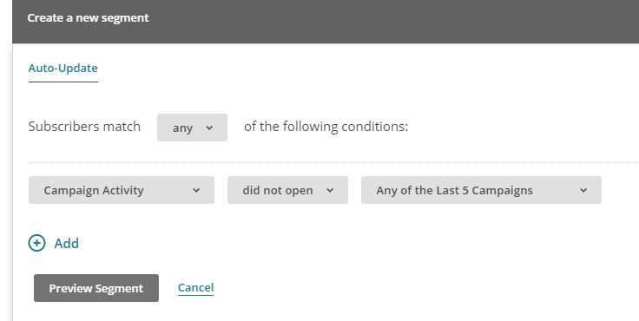
Task: Open the did not open dropdown
Action: [287, 190]
